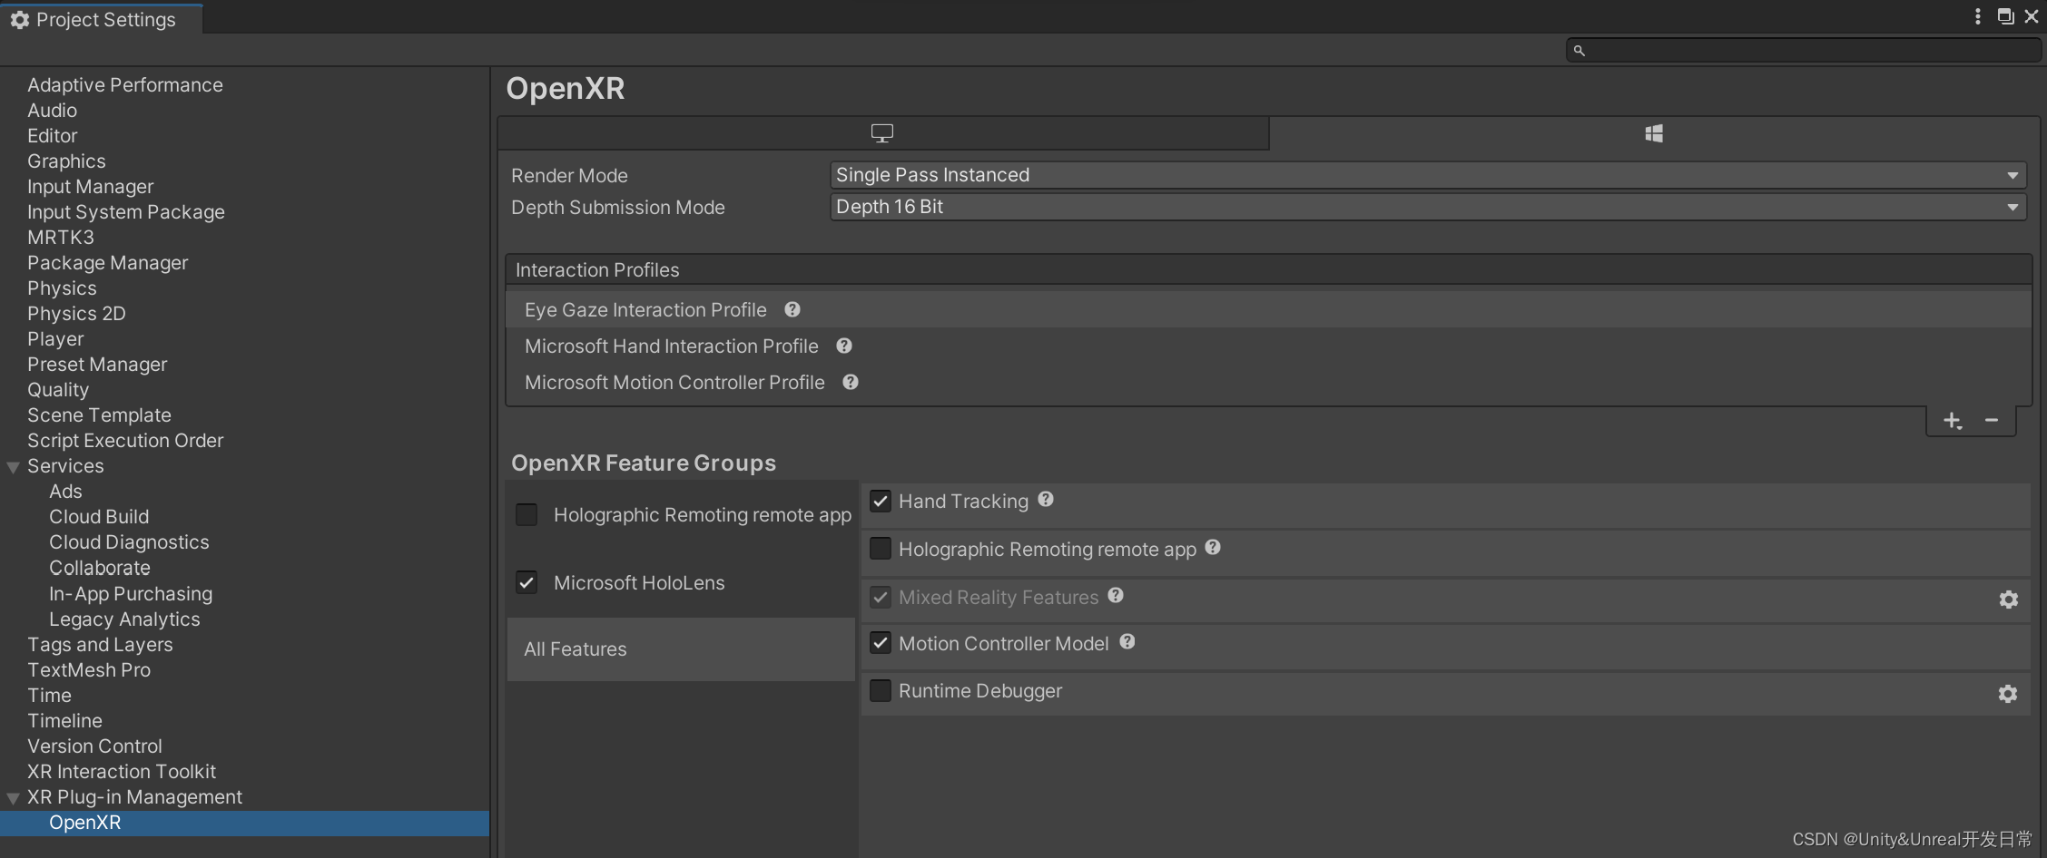Select All Features group

click(681, 649)
